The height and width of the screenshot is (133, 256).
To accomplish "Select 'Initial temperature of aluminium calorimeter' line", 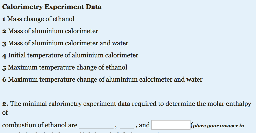I will [73, 55].
